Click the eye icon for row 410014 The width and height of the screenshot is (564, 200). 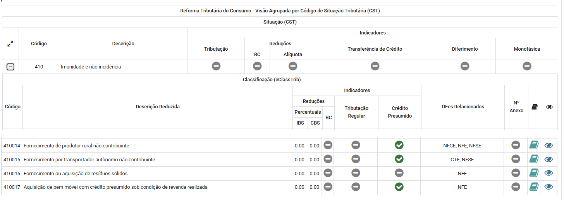pyautogui.click(x=549, y=145)
